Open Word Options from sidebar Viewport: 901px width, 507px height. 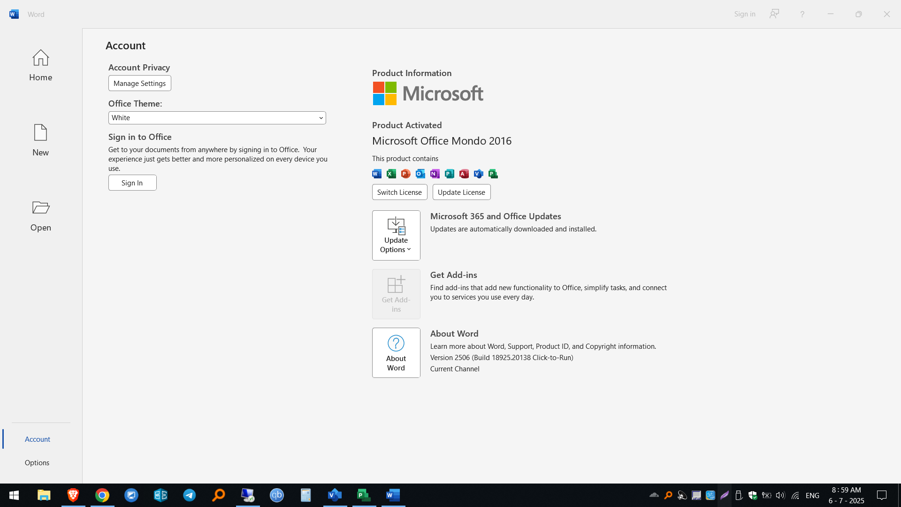(x=37, y=462)
